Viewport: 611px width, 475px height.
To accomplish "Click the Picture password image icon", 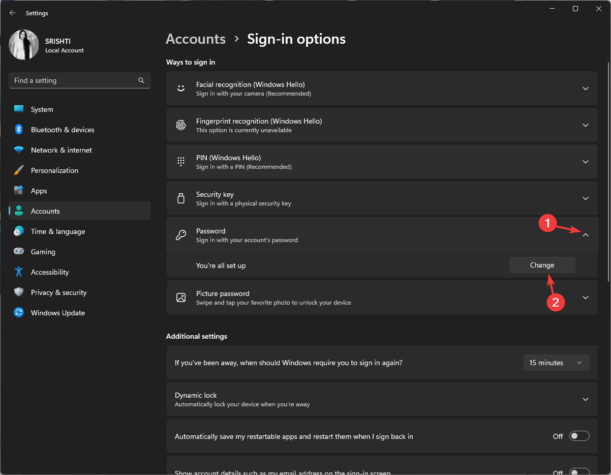I will 181,298.
